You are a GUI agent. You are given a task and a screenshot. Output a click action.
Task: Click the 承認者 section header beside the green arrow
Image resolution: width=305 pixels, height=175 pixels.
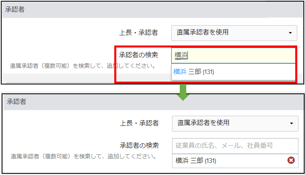16,102
